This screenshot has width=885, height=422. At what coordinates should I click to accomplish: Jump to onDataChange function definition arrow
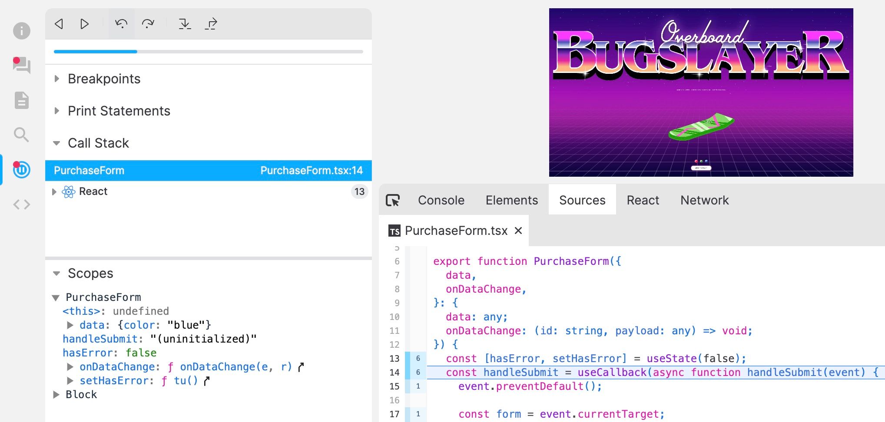click(x=301, y=367)
